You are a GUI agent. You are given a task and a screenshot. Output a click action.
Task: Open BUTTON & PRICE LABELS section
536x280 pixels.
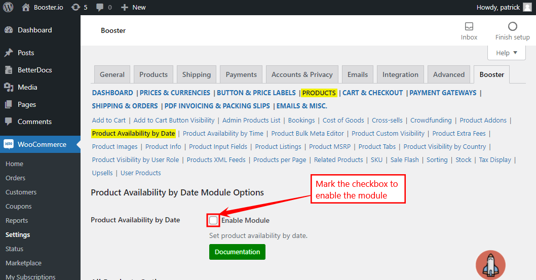coord(256,93)
